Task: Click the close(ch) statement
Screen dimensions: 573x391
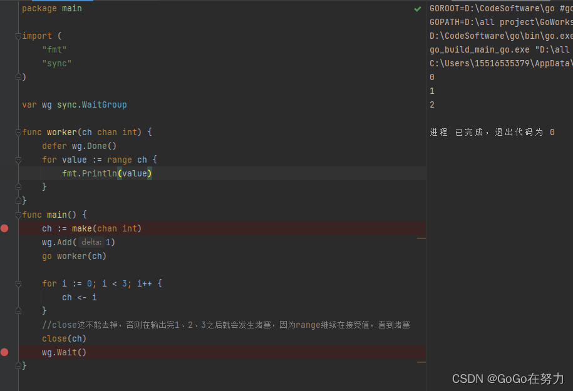Action: click(64, 339)
